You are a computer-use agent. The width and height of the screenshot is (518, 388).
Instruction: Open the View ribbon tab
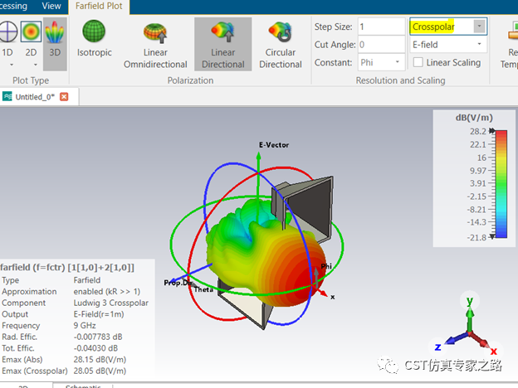[x=51, y=6]
